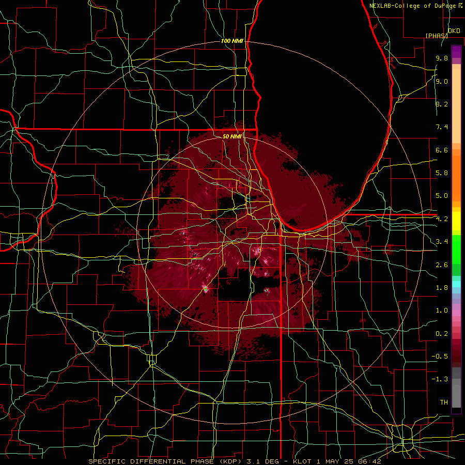Select the 9.8 color scale value
Viewport: 465px width, 465px height.
(442, 58)
